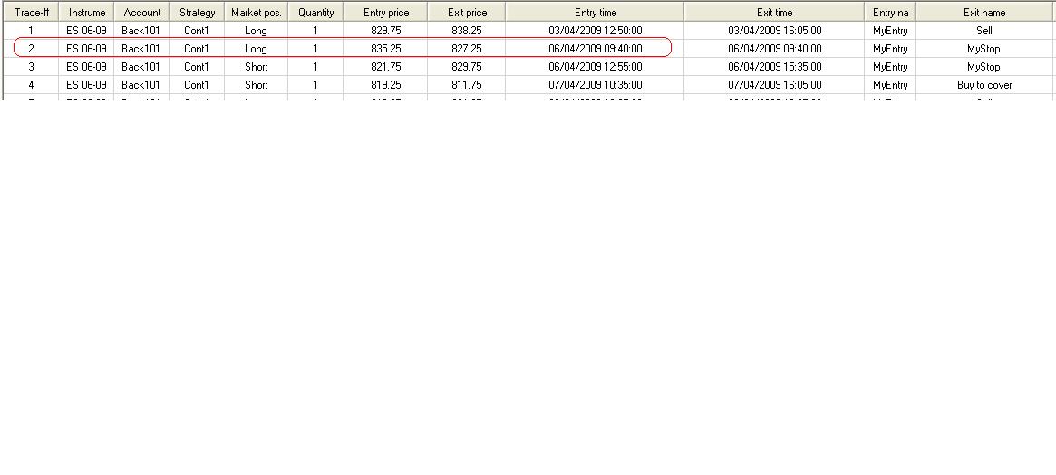
Task: Click quantity 1 in trade 2 row
Action: [315, 49]
